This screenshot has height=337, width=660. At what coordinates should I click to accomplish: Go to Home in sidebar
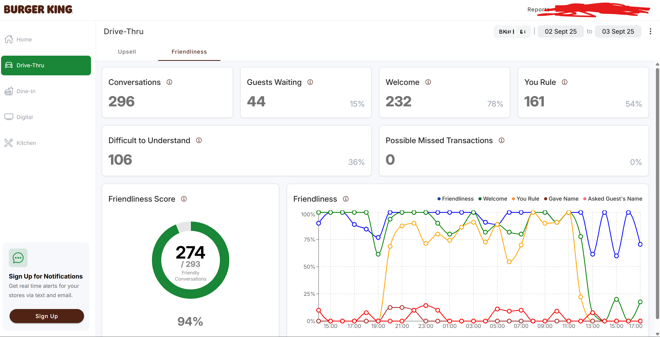pyautogui.click(x=46, y=39)
